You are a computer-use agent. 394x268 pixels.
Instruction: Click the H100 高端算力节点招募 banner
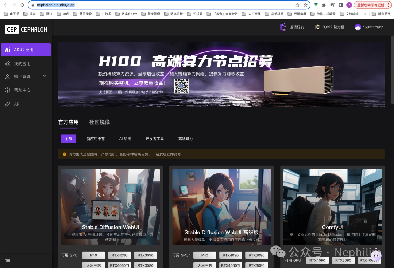click(x=221, y=74)
